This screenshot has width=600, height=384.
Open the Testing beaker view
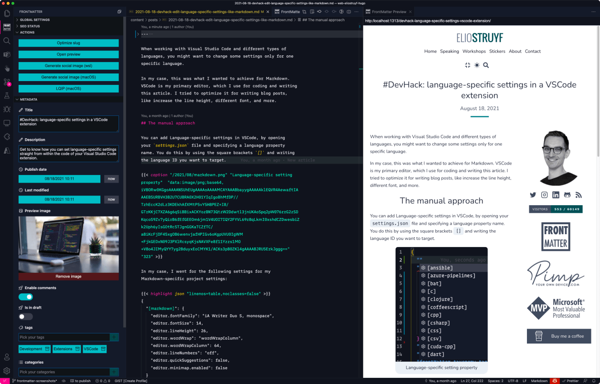pos(7,96)
